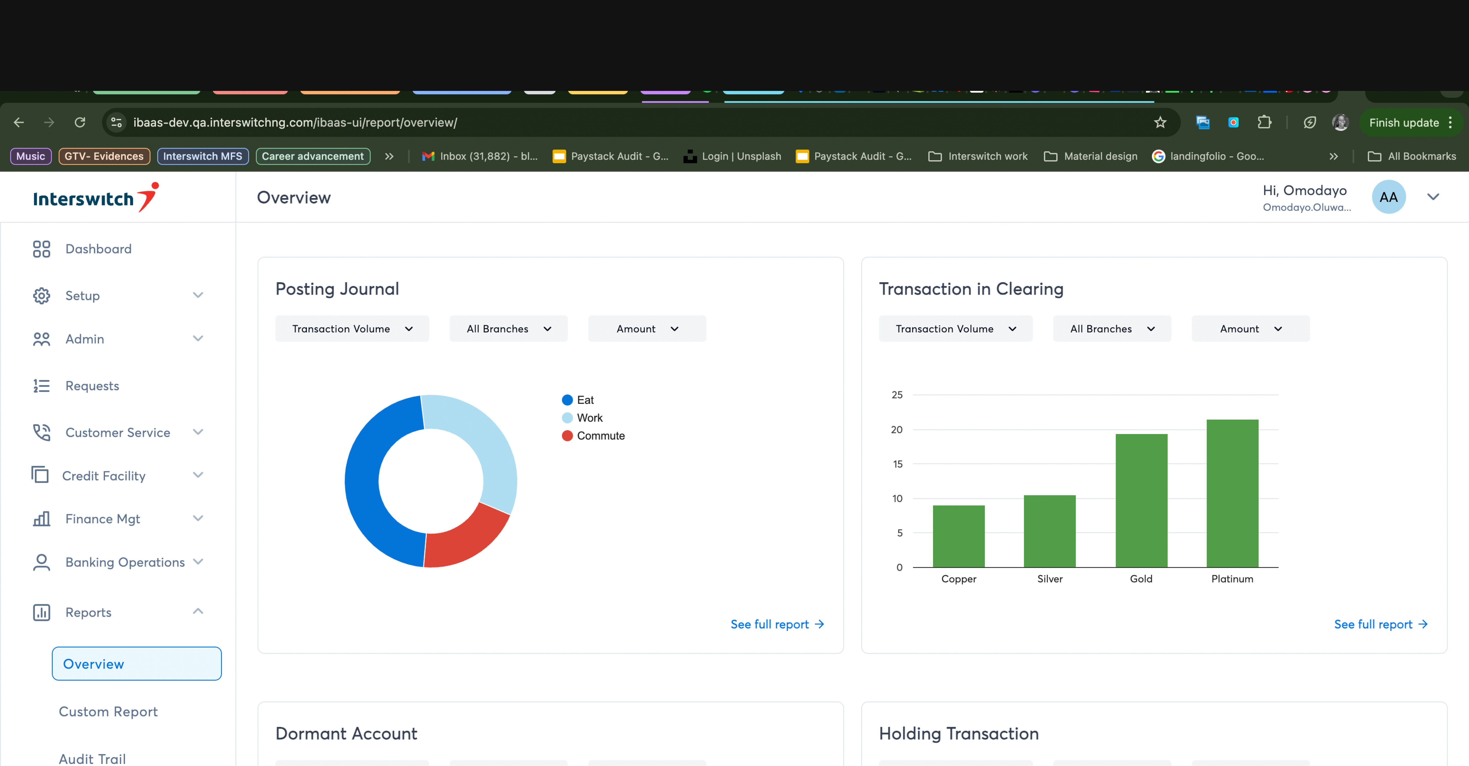Screen dimensions: 1469x766
Task: Expand the Finance Mgt chevron
Action: (x=198, y=518)
